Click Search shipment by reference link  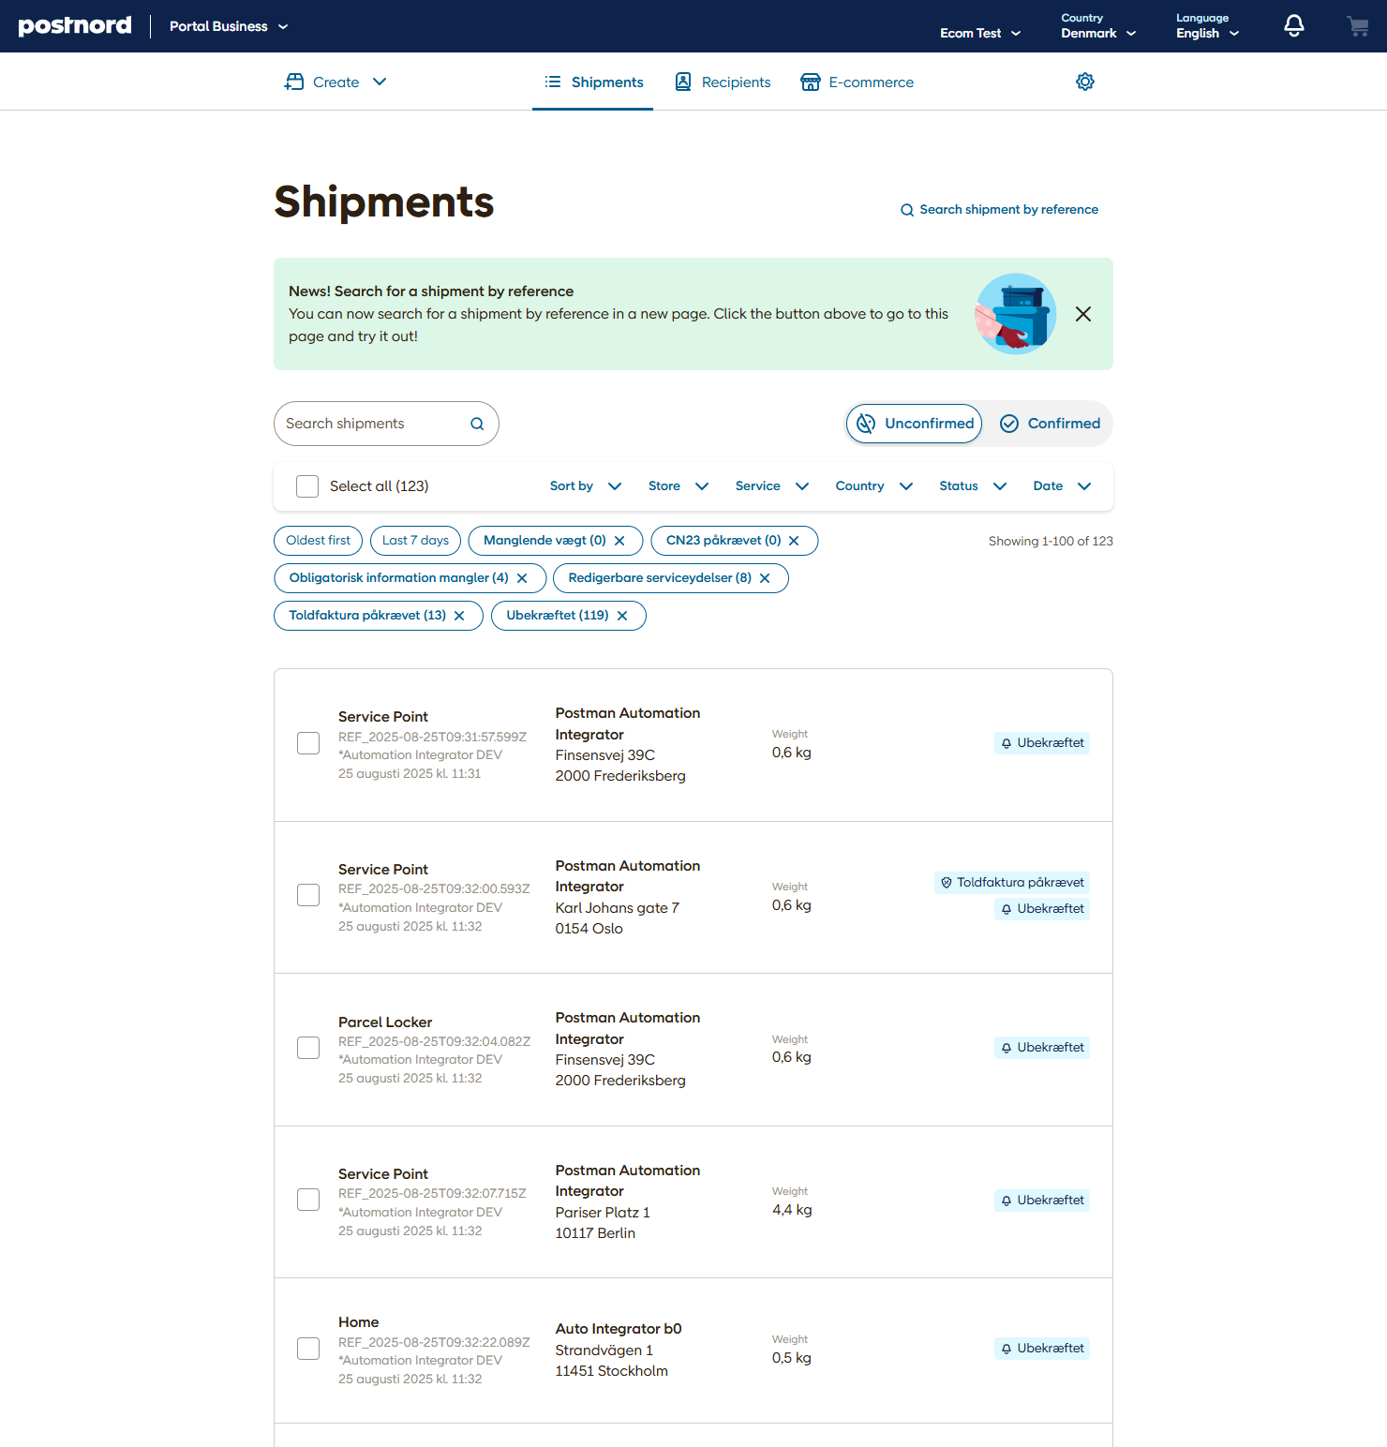(999, 210)
